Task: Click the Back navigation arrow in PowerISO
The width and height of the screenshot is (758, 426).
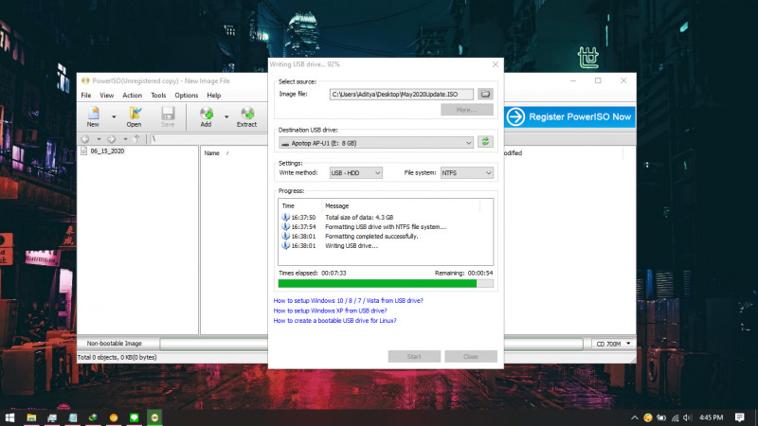Action: tap(85, 139)
